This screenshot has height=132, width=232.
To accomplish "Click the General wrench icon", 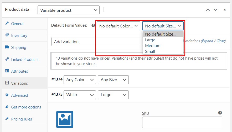I will click(x=7, y=23).
